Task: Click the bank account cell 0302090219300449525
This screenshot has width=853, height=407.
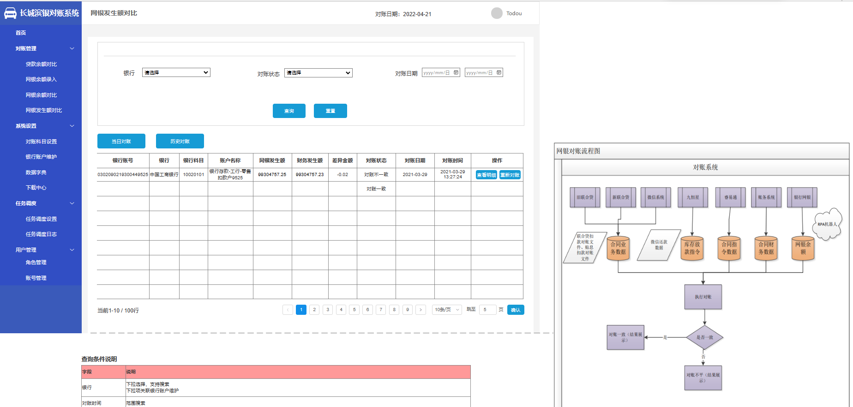Action: pos(123,175)
